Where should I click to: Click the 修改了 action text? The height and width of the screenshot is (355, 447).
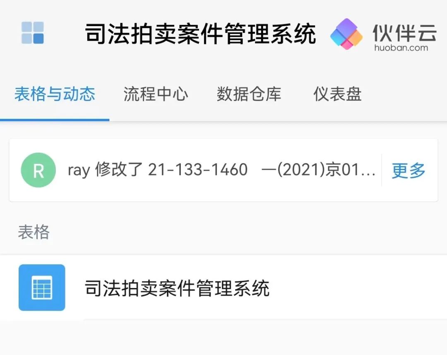[x=118, y=170]
